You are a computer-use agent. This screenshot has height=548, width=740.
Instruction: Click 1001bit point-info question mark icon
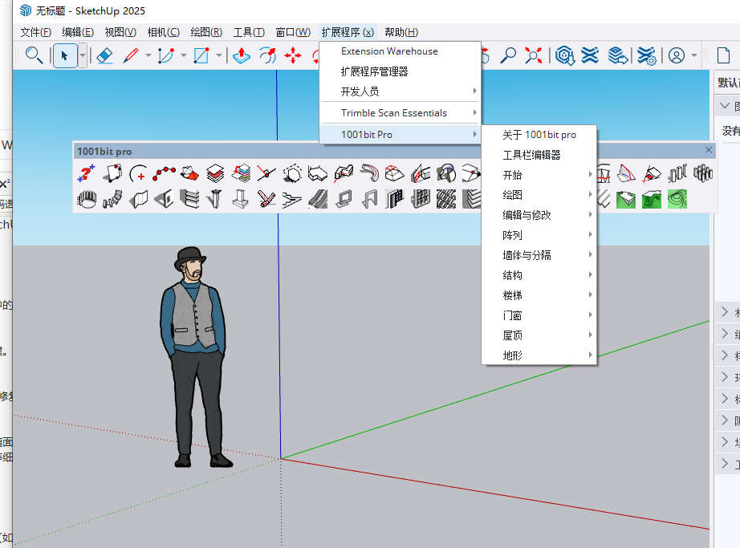point(87,173)
